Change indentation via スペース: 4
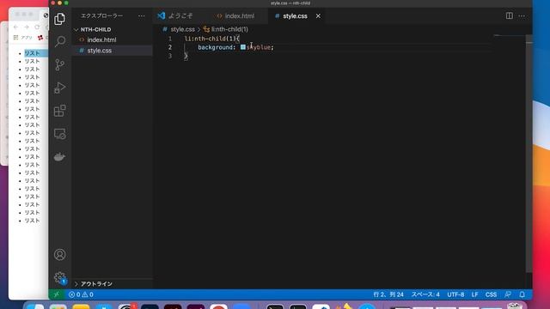This screenshot has width=550, height=309. pos(425,294)
